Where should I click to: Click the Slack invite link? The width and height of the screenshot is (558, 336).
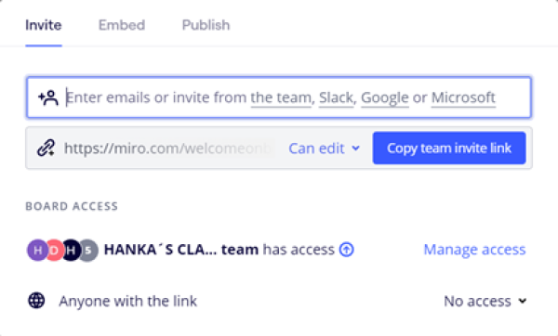pyautogui.click(x=336, y=97)
